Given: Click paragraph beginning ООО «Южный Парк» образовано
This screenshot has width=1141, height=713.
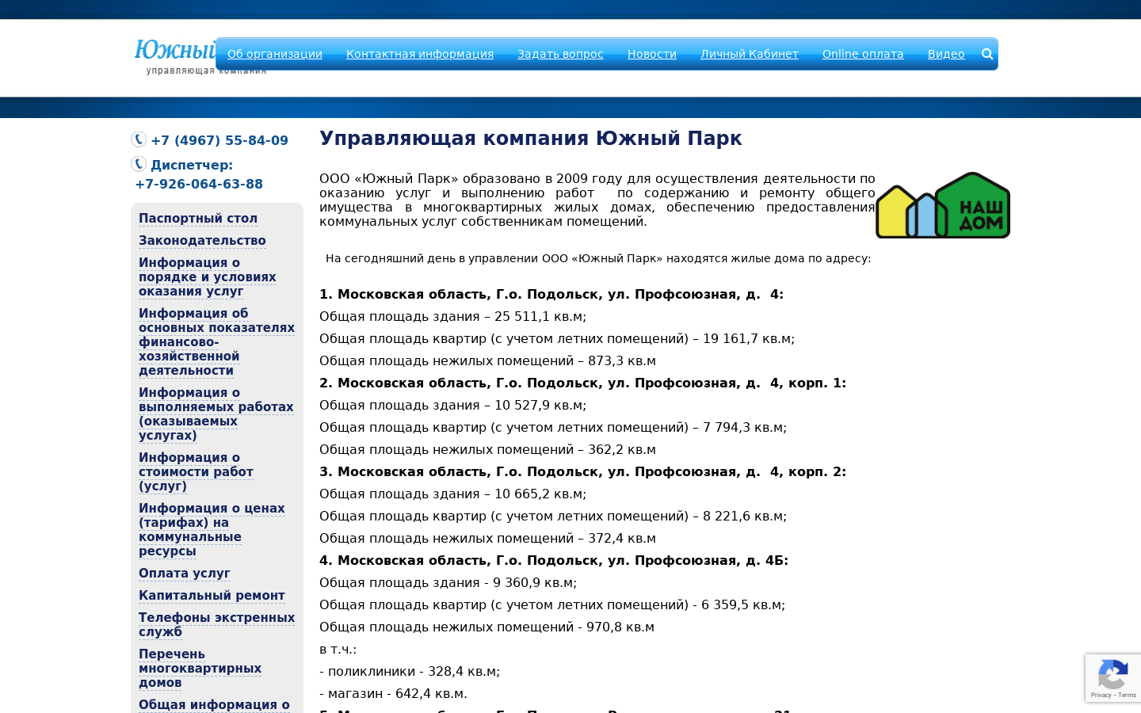Looking at the screenshot, I should pos(597,200).
